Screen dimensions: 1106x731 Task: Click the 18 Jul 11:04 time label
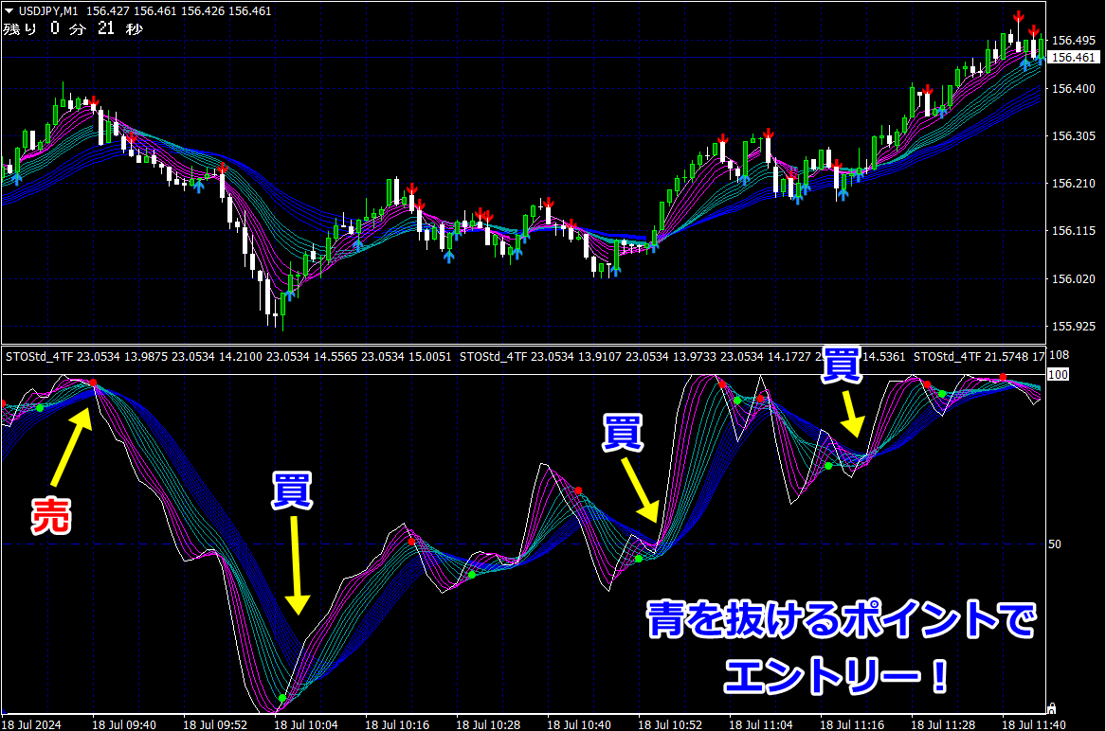click(761, 724)
